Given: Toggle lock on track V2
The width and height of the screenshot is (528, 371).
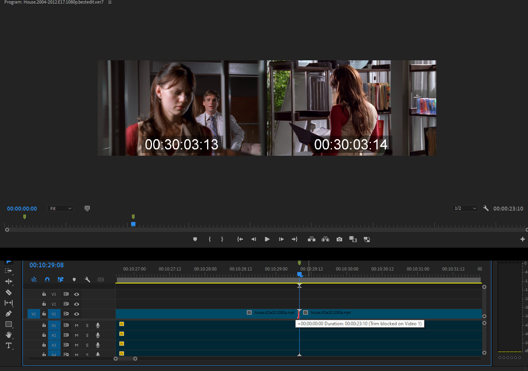Looking at the screenshot, I should point(44,304).
